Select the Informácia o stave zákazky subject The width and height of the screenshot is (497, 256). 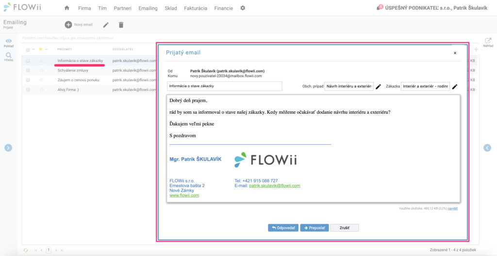[x=80, y=60]
